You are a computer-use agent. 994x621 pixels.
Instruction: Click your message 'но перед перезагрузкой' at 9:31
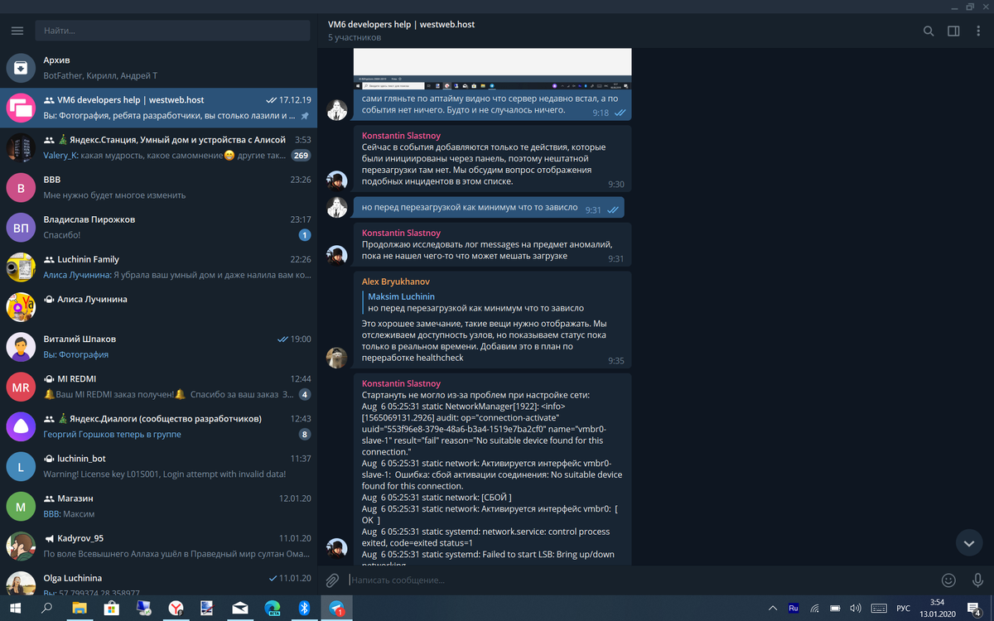pos(489,209)
